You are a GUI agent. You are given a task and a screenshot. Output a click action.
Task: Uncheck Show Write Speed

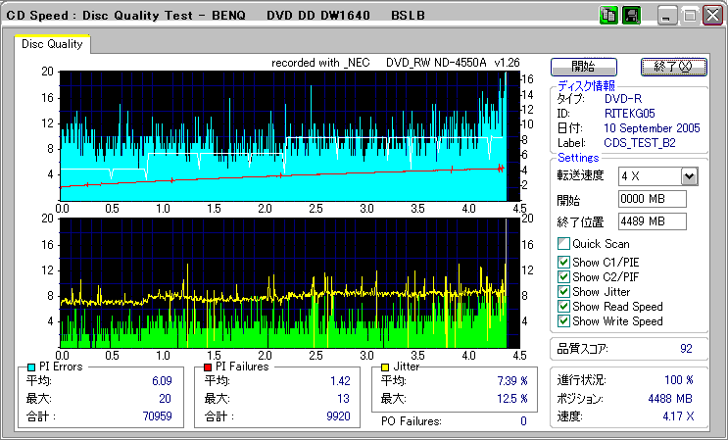pos(563,320)
